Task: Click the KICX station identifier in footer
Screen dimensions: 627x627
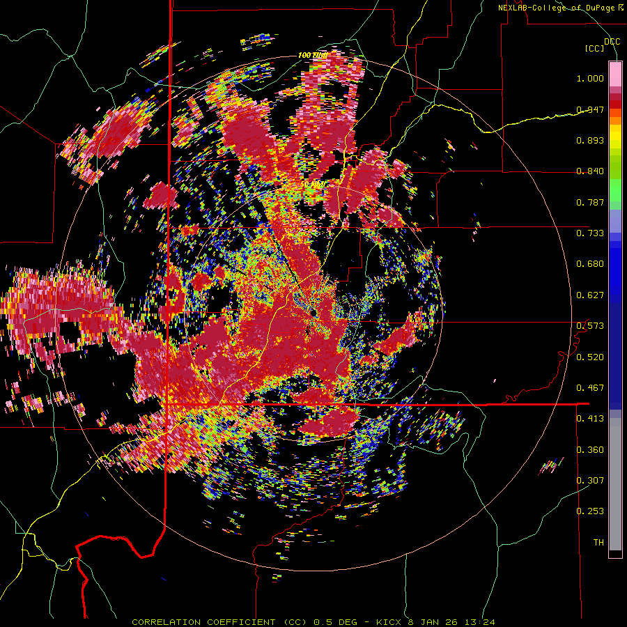Action: pyautogui.click(x=390, y=622)
